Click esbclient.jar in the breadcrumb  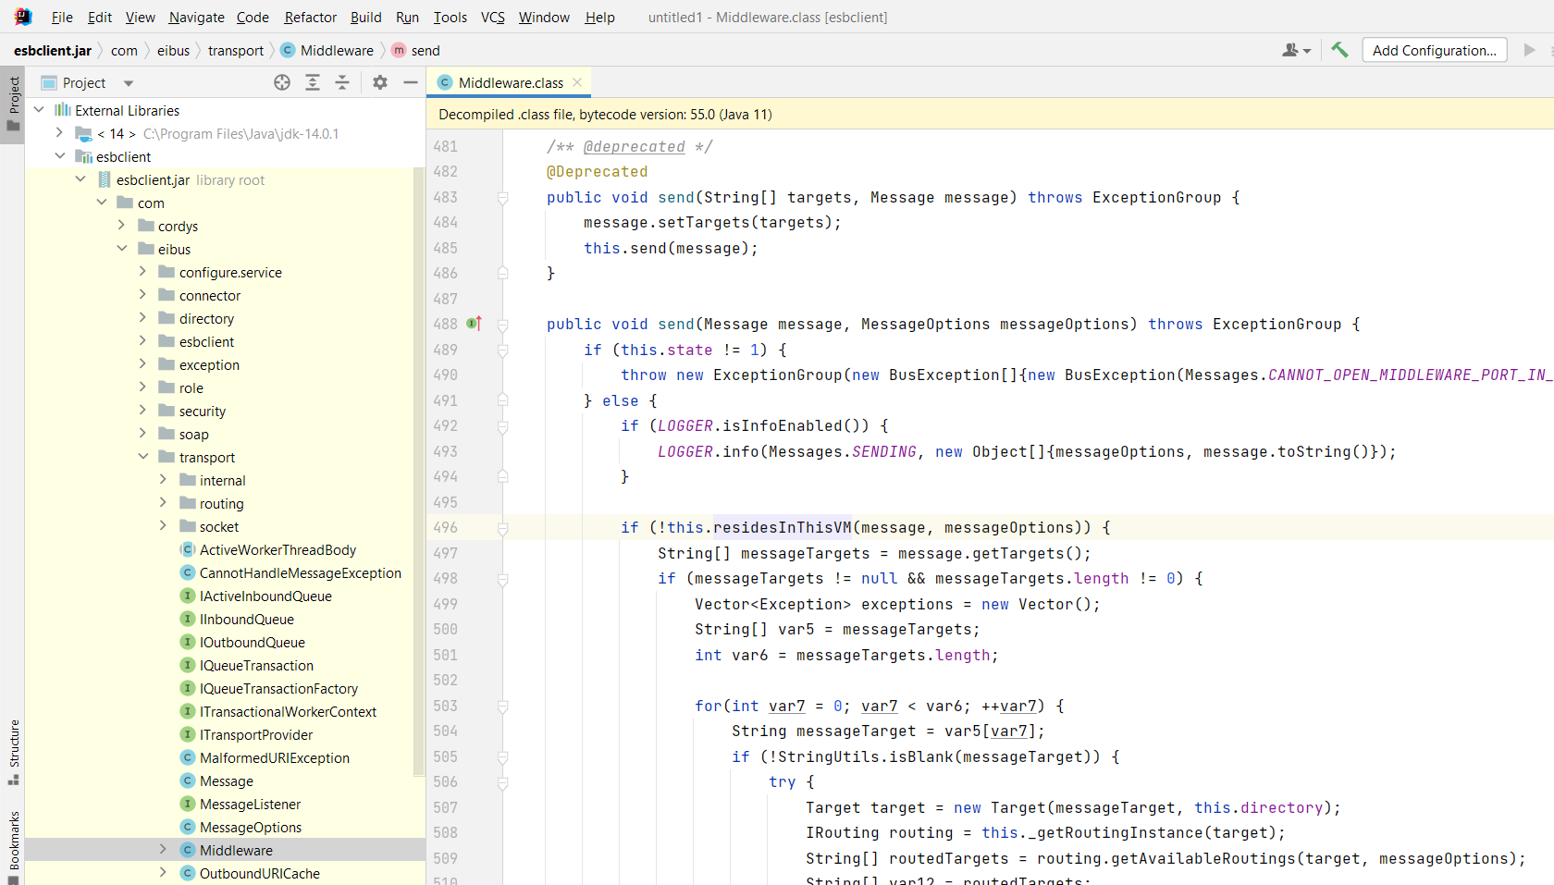pos(53,50)
